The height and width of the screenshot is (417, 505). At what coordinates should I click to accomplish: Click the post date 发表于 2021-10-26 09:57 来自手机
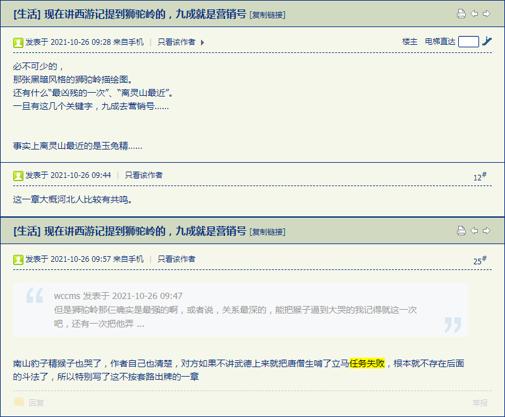(85, 259)
